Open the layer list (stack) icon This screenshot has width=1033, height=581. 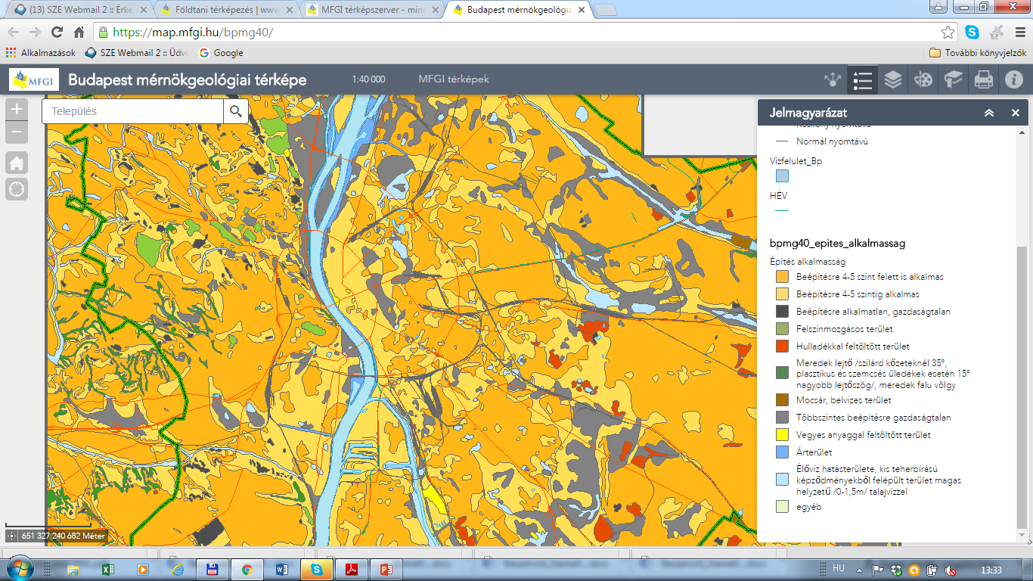pos(893,79)
